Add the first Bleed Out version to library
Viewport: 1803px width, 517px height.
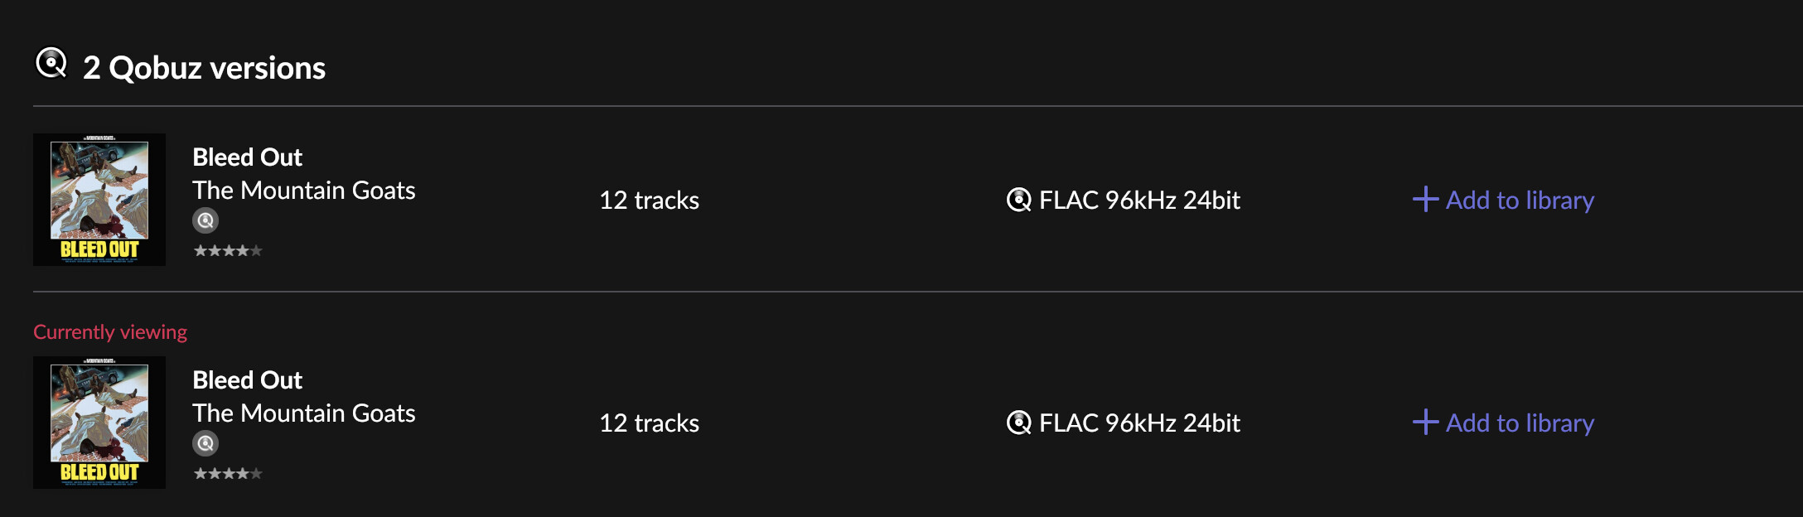(x=1519, y=200)
